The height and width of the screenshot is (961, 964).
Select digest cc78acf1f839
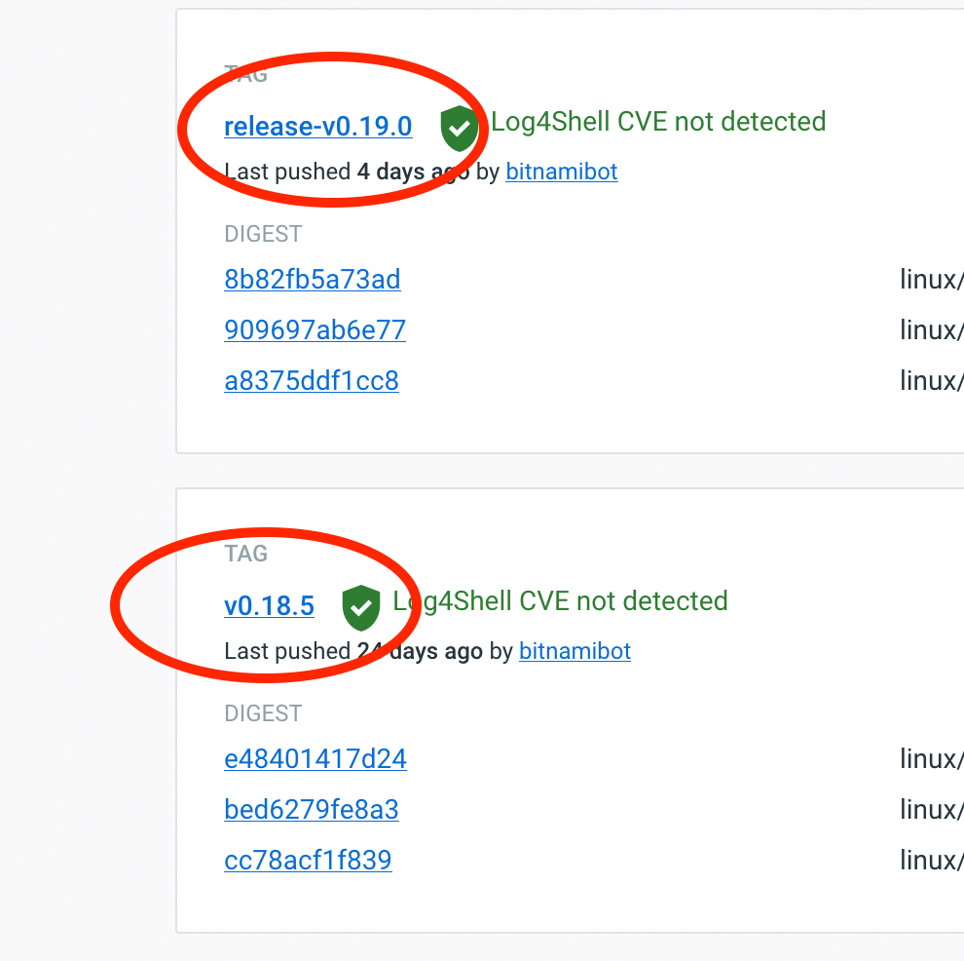[308, 861]
